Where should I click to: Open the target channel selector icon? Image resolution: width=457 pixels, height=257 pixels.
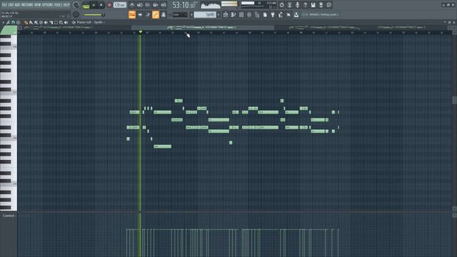tap(74, 22)
